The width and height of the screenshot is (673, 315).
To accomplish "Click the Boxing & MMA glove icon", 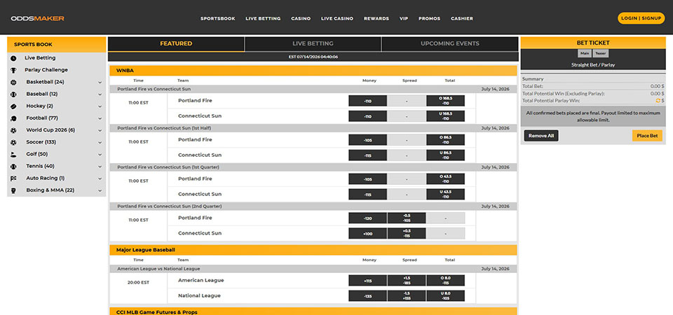I will [x=14, y=190].
